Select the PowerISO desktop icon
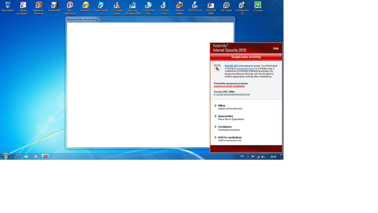The height and width of the screenshot is (213, 378). click(86, 7)
